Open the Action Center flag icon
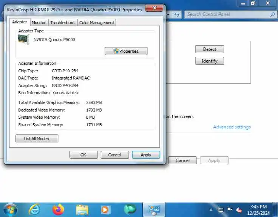278x217 pixels. [x=230, y=210]
